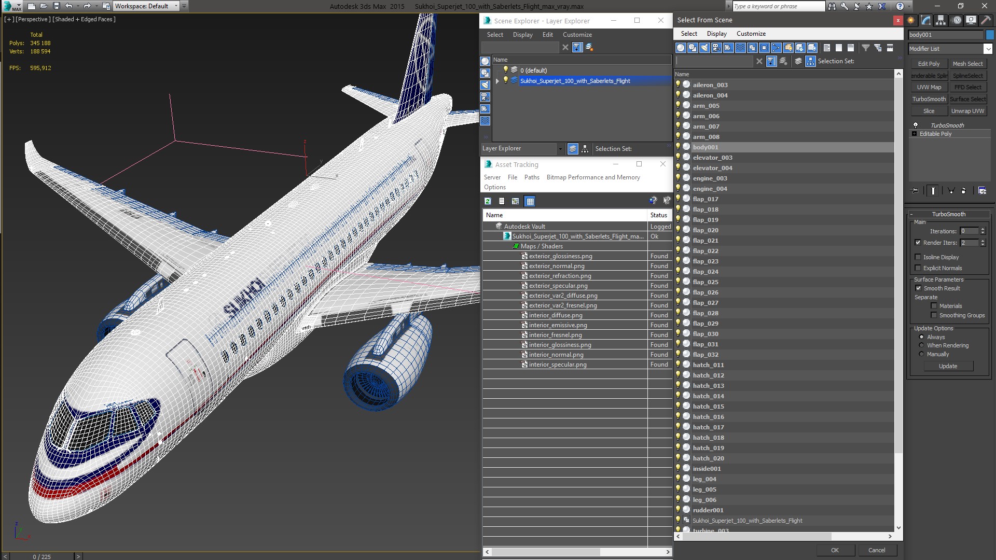Click Pin Stack icon below modifier stack

(915, 191)
